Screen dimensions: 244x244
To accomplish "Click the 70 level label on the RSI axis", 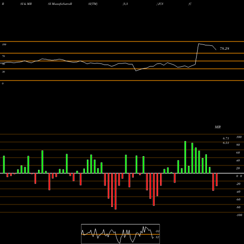I will point(3,56).
